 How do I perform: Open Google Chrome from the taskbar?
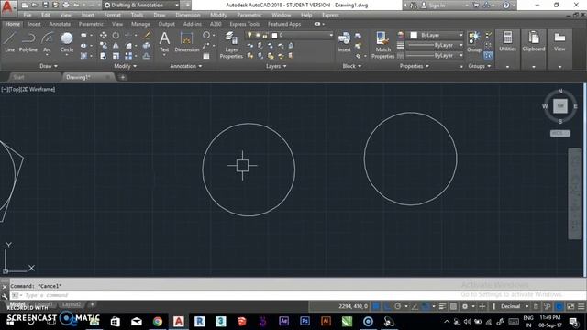click(x=158, y=322)
